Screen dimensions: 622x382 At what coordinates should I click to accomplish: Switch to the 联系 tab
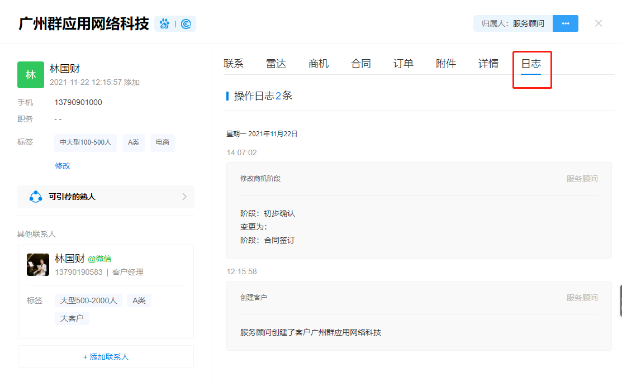234,64
